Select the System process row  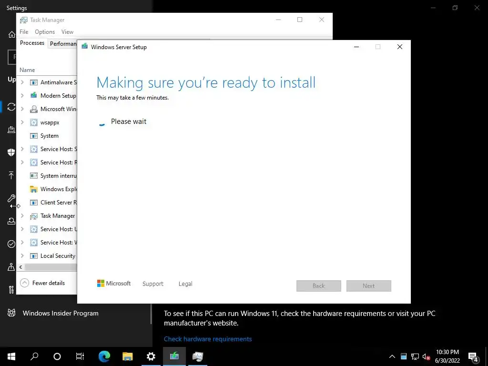tap(47, 136)
